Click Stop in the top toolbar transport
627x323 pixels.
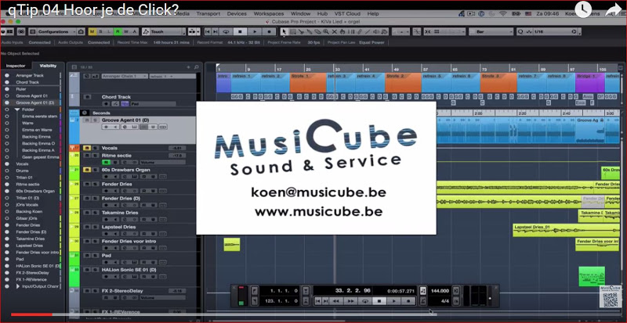241,31
